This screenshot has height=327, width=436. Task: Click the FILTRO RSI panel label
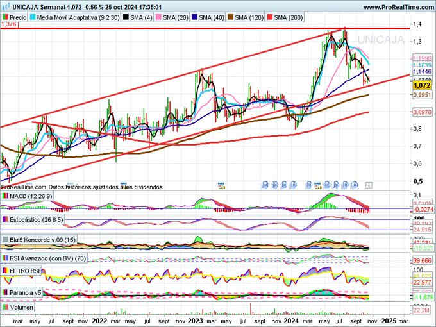pyautogui.click(x=25, y=271)
